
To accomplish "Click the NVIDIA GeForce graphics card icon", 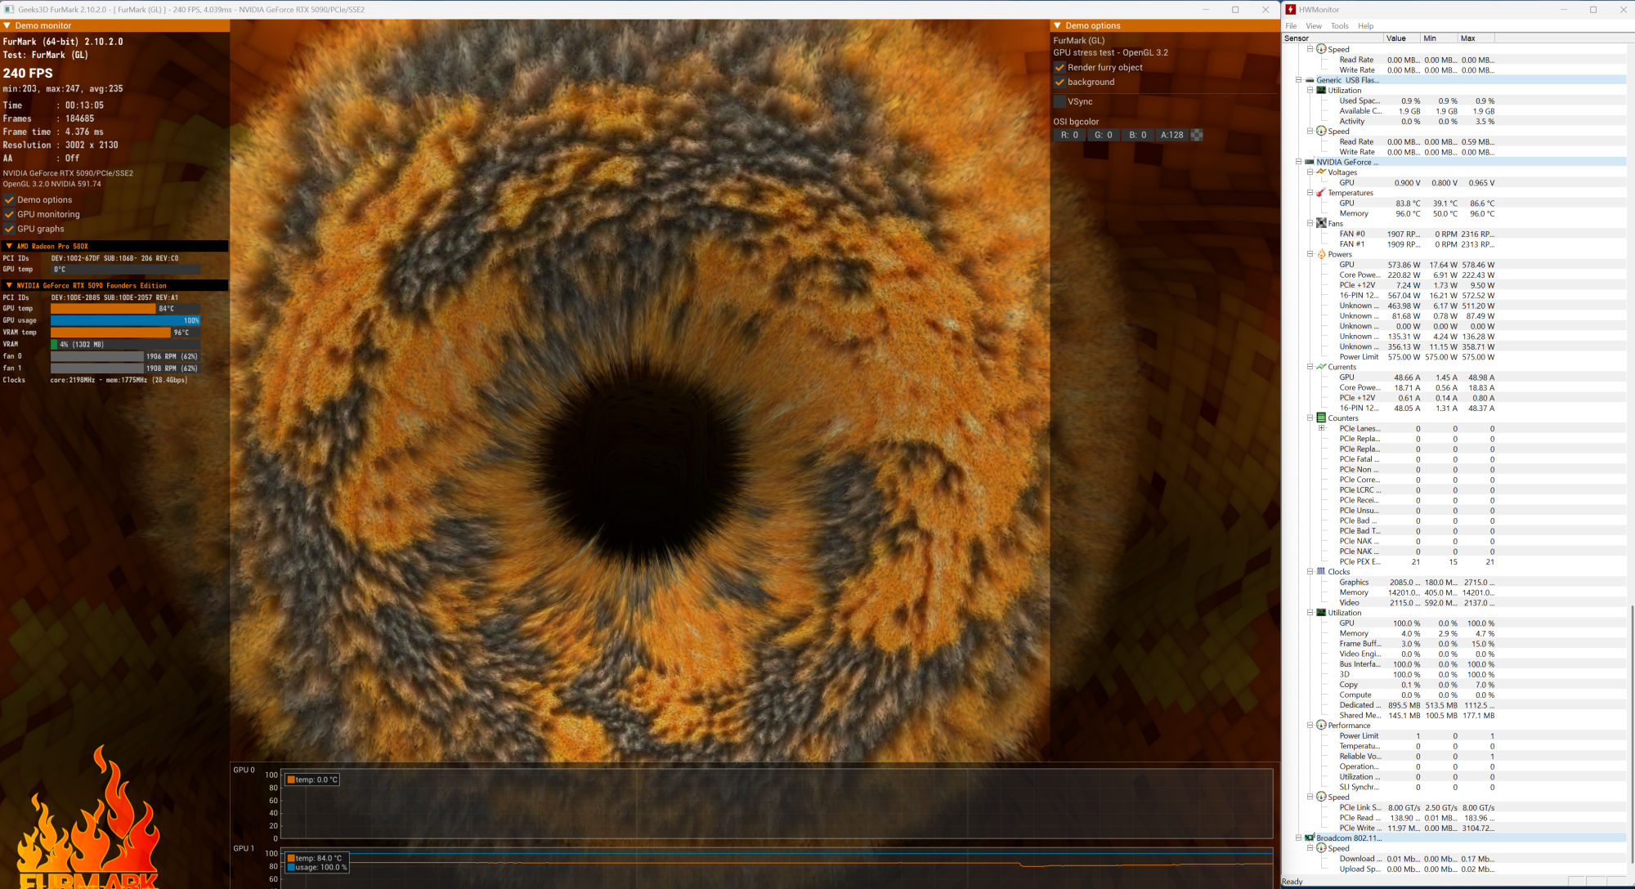I will point(1310,162).
